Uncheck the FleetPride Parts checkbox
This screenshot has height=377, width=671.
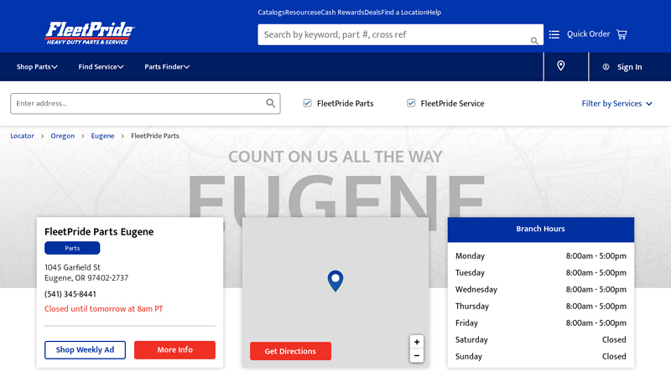click(308, 103)
